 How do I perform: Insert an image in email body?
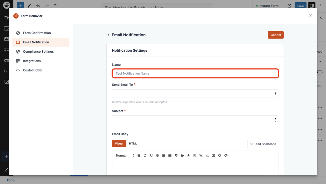[213, 156]
